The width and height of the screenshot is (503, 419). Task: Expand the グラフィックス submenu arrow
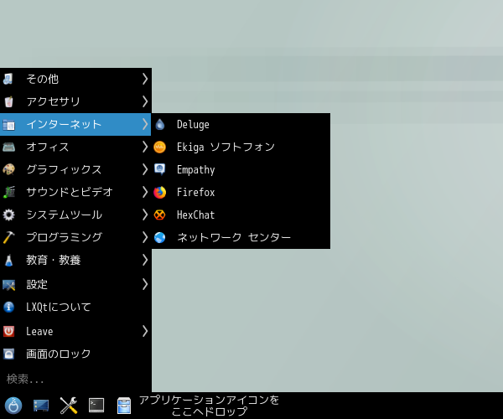[x=145, y=169]
